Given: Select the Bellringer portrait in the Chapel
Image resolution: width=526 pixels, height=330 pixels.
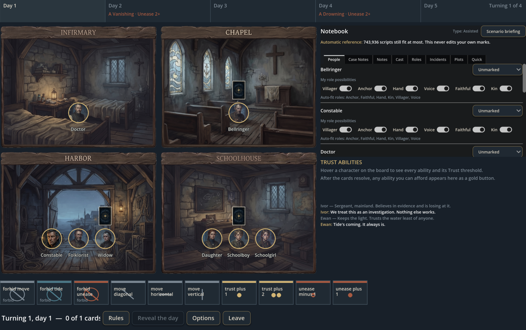Looking at the screenshot, I should coord(239,113).
